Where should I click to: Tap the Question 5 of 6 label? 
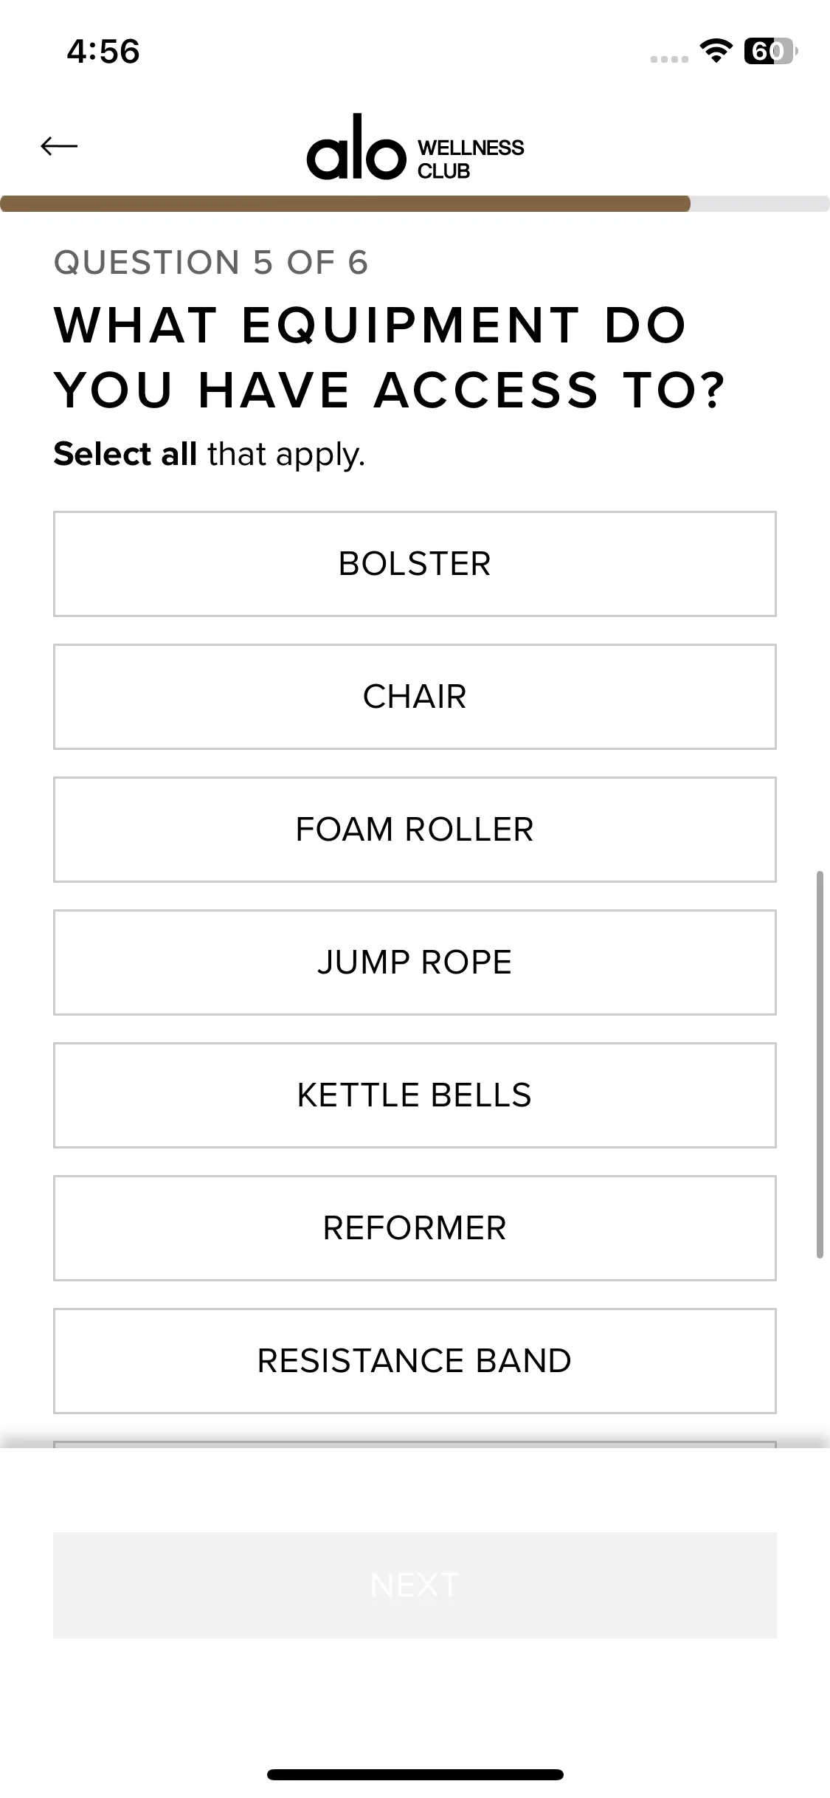click(211, 263)
